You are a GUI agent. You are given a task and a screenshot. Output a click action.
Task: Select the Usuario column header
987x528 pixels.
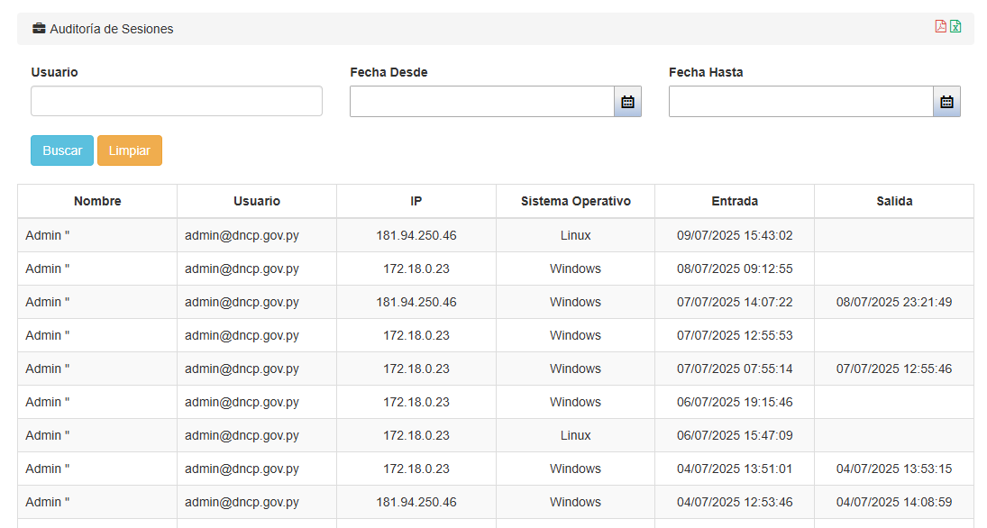[257, 201]
